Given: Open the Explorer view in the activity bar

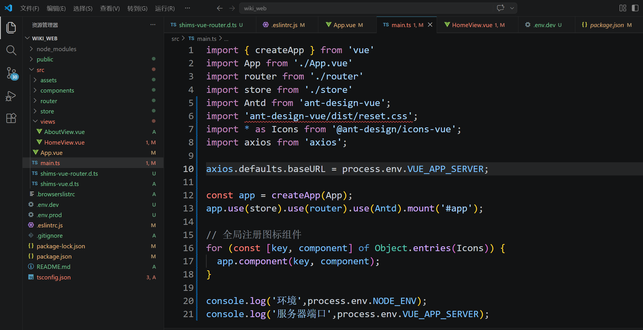Looking at the screenshot, I should [x=11, y=28].
